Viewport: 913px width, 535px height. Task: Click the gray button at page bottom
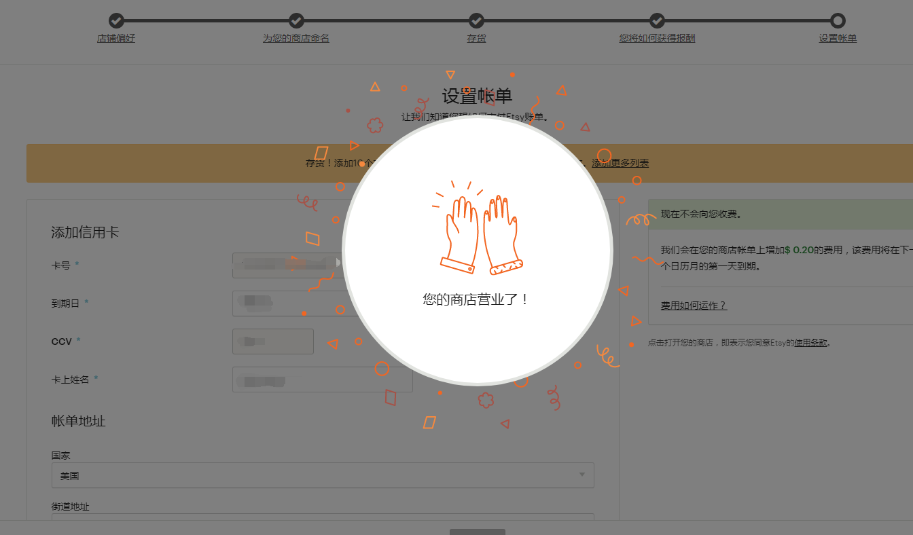coord(478,532)
